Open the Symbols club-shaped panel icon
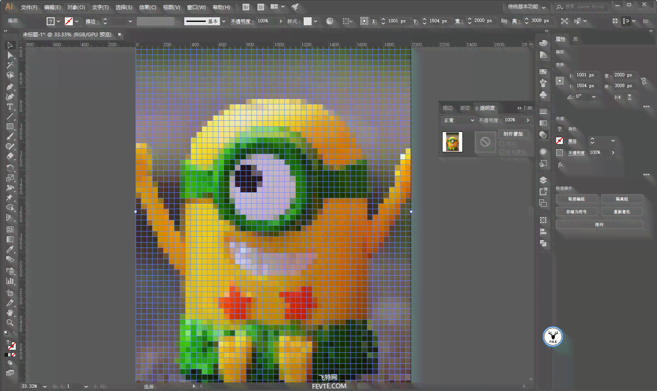 pos(543,95)
